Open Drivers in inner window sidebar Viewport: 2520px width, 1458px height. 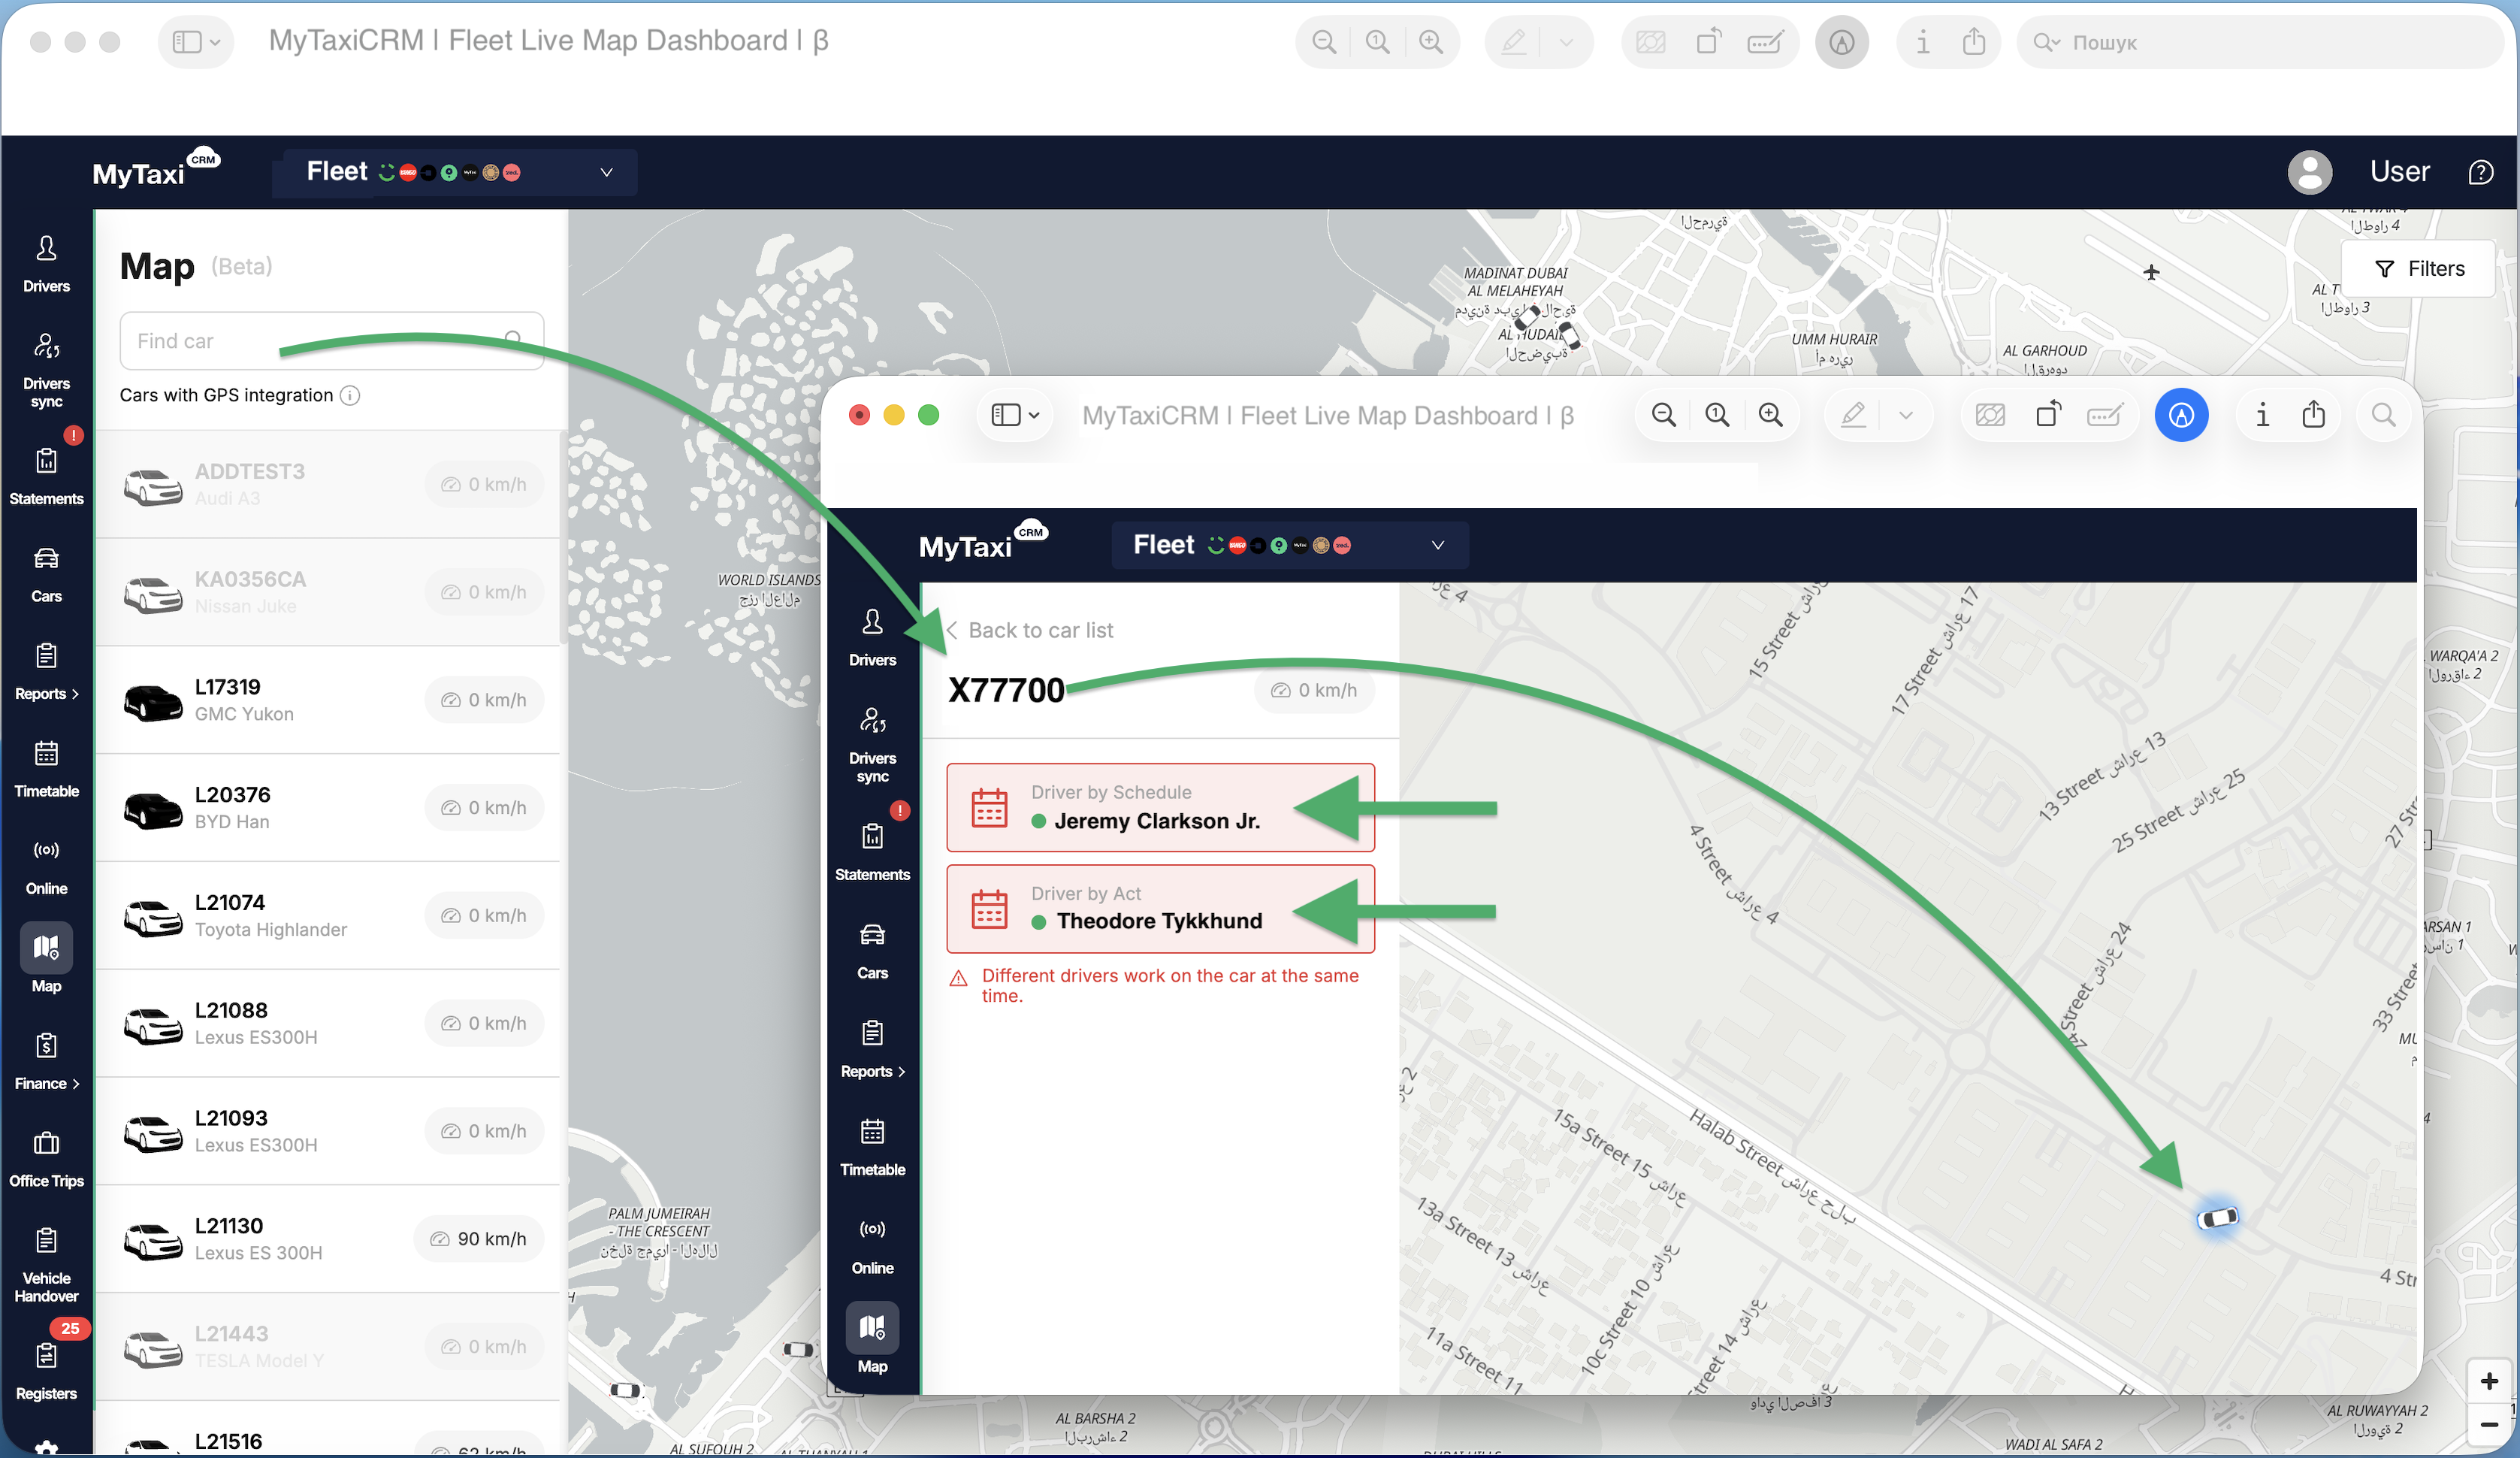pyautogui.click(x=872, y=638)
